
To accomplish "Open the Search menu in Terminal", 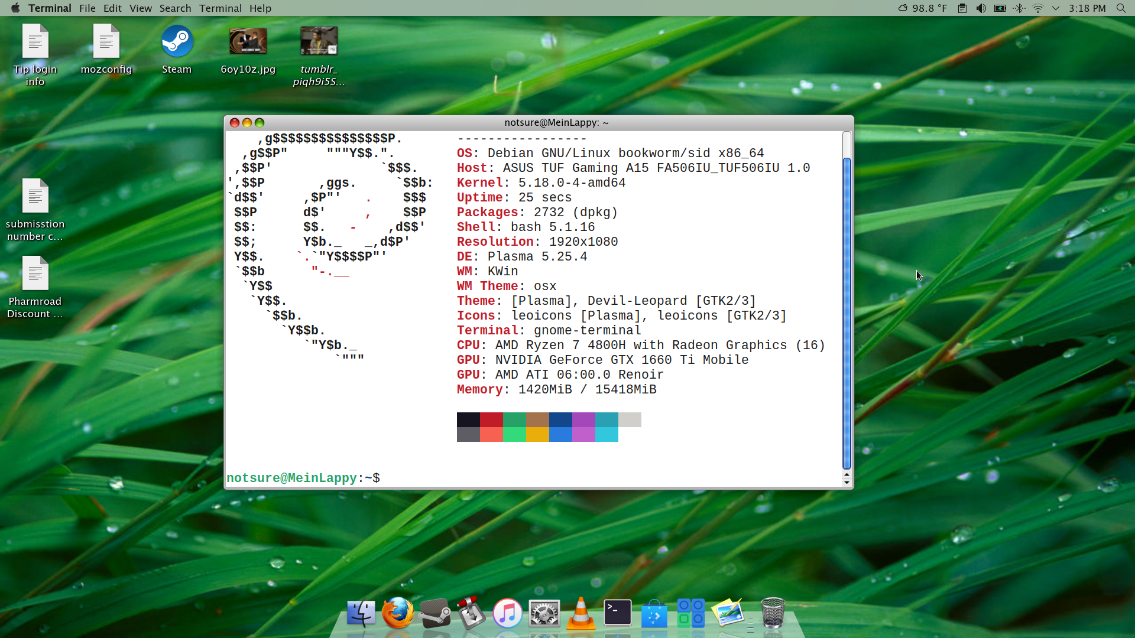I will pyautogui.click(x=175, y=8).
